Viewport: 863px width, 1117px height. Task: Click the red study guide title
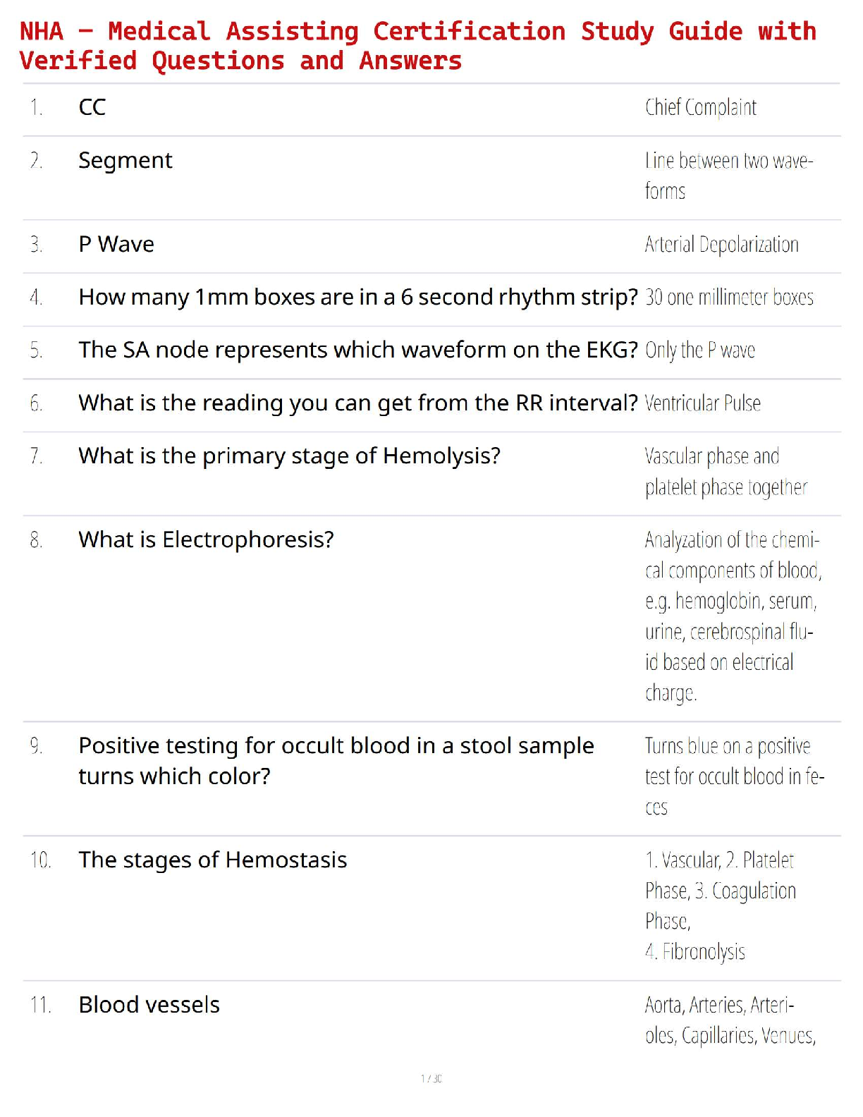[x=417, y=46]
